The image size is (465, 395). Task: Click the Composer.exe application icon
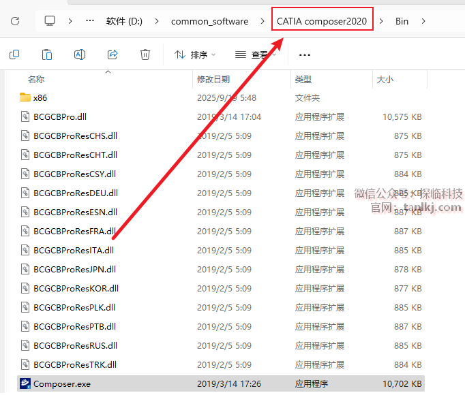(x=25, y=383)
